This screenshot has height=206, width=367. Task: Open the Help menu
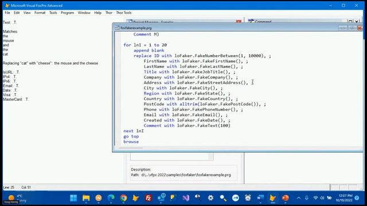click(97, 13)
